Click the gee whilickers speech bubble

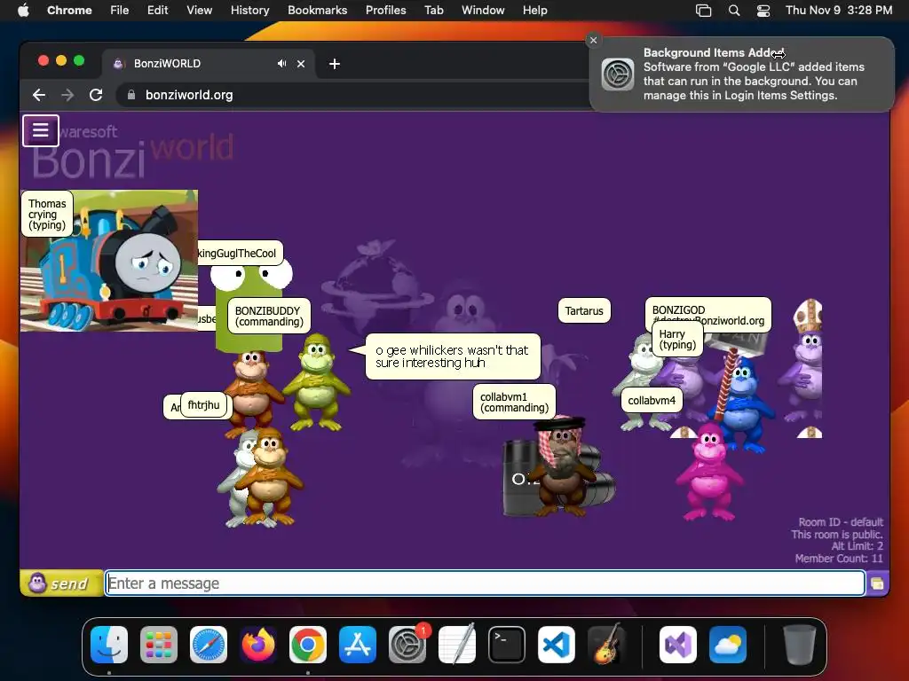click(x=452, y=356)
